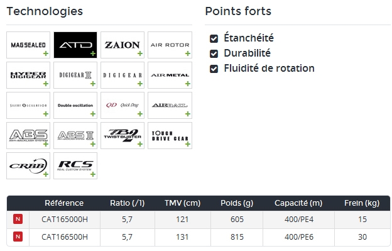Open the CAT166500H reference row
This screenshot has height=251, width=392.
[199, 237]
